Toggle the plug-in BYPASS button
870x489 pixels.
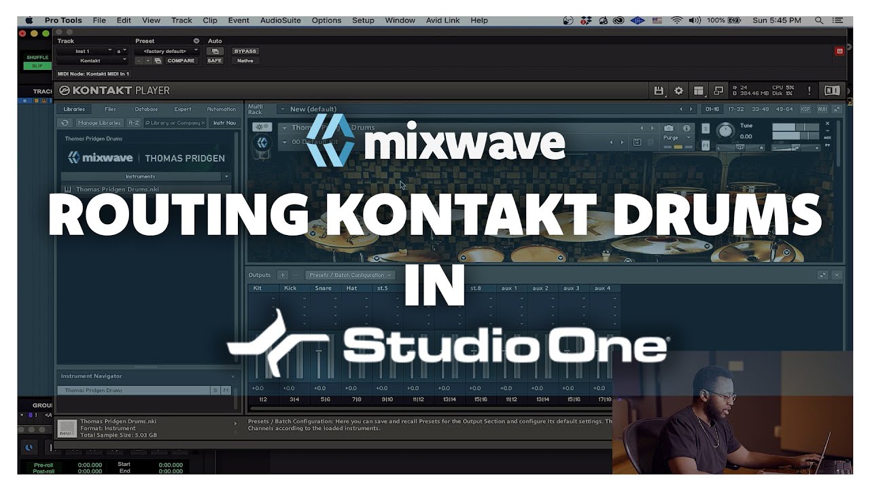[245, 51]
